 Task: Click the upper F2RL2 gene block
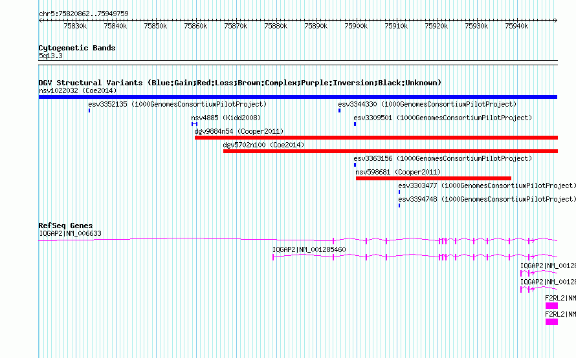tap(552, 306)
